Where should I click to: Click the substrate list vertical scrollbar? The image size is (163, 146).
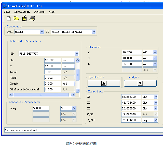(78, 75)
